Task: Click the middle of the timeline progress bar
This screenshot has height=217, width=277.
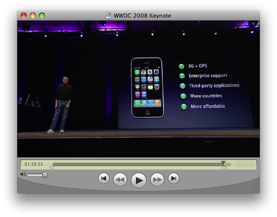Action: 142,164
